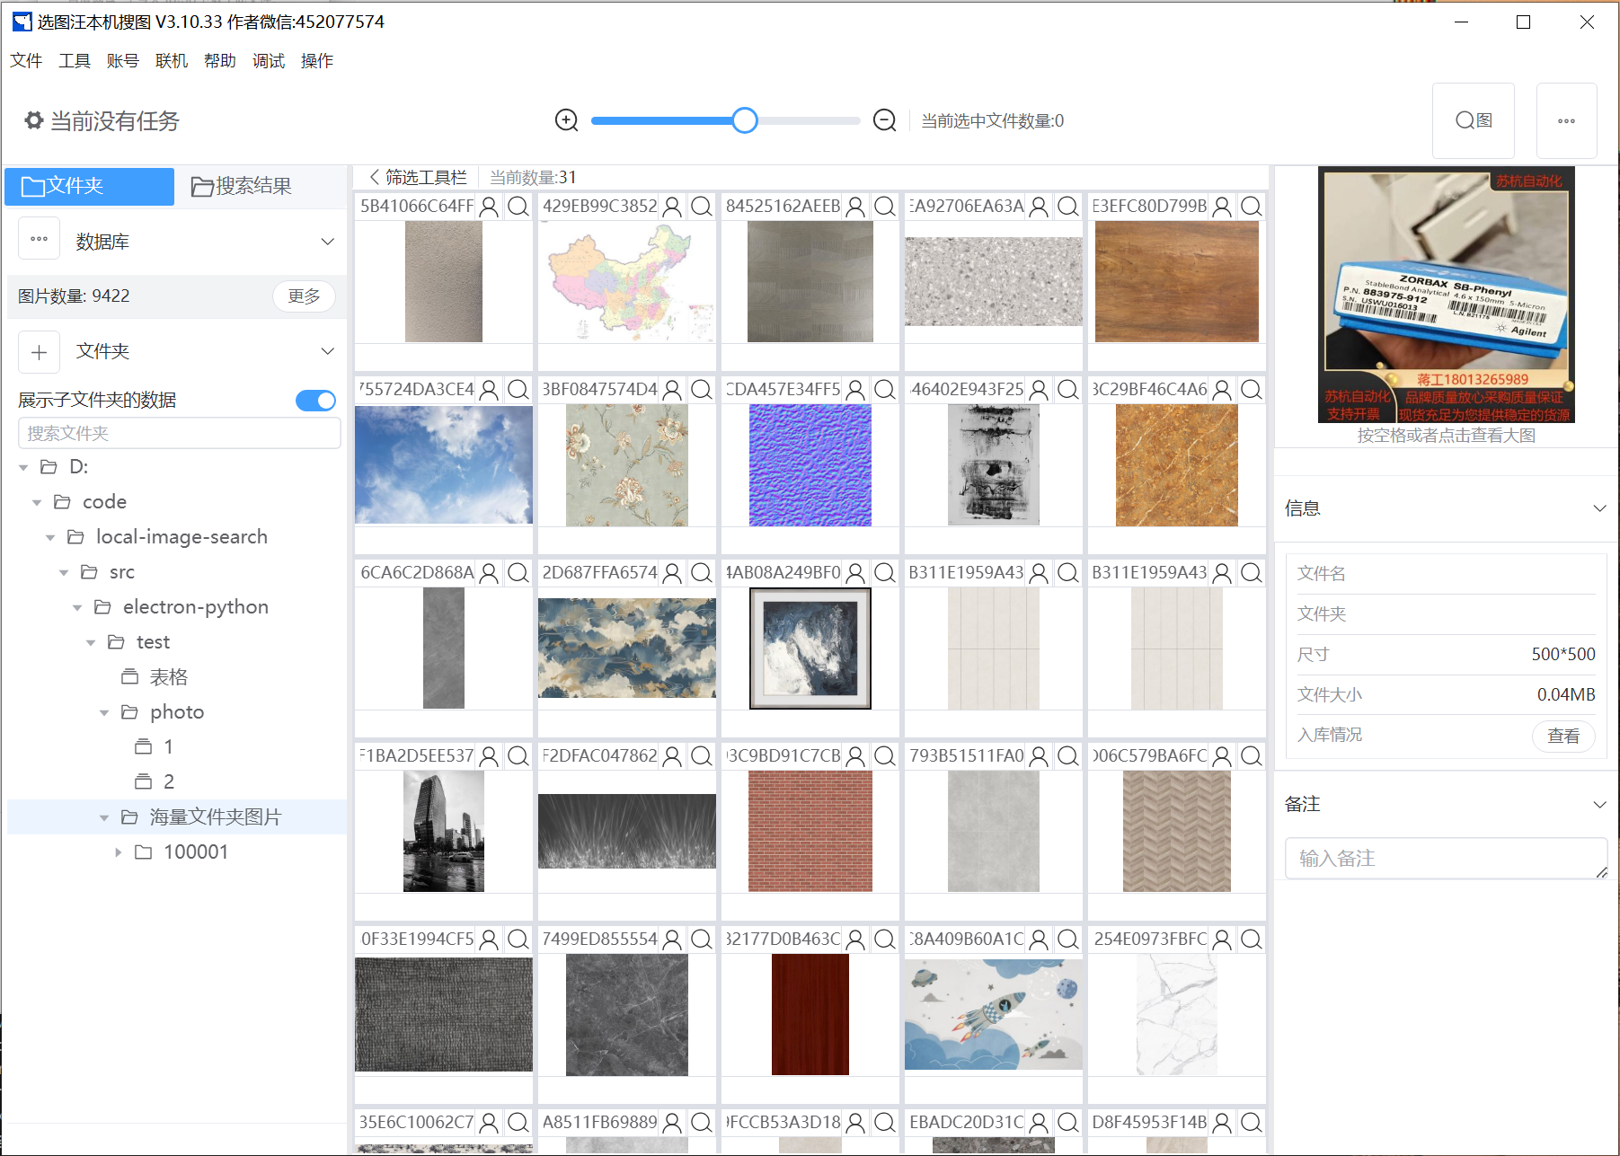Toggle the 展示子文件夹的数据 switch

coord(315,401)
